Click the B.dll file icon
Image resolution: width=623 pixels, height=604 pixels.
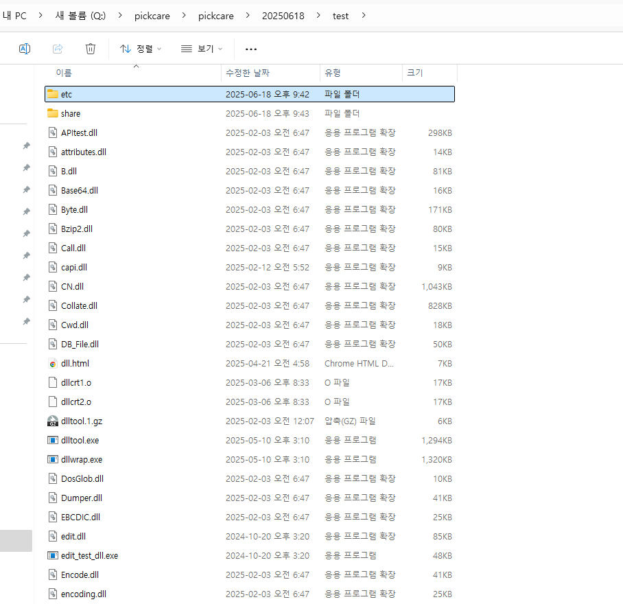[53, 172]
